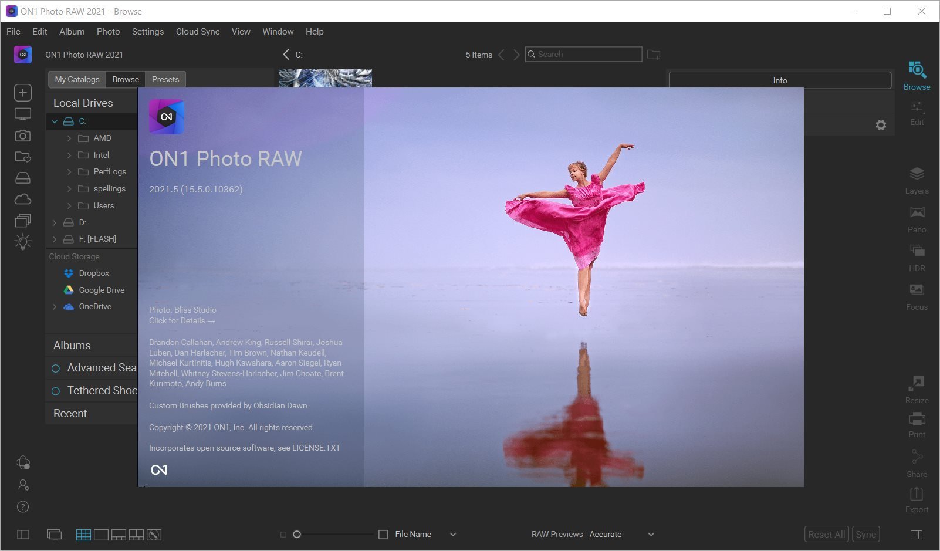Expand the spellings folder
This screenshot has height=551, width=940.
[69, 189]
